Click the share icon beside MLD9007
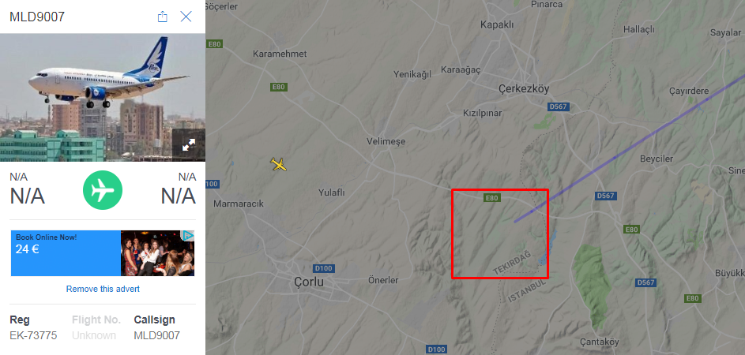745x355 pixels. 163,17
